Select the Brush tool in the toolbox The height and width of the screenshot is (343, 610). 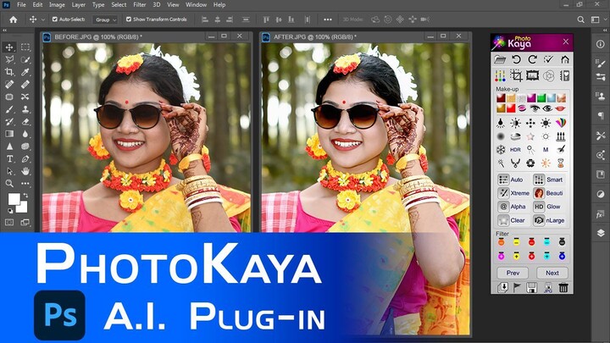pyautogui.click(x=9, y=109)
